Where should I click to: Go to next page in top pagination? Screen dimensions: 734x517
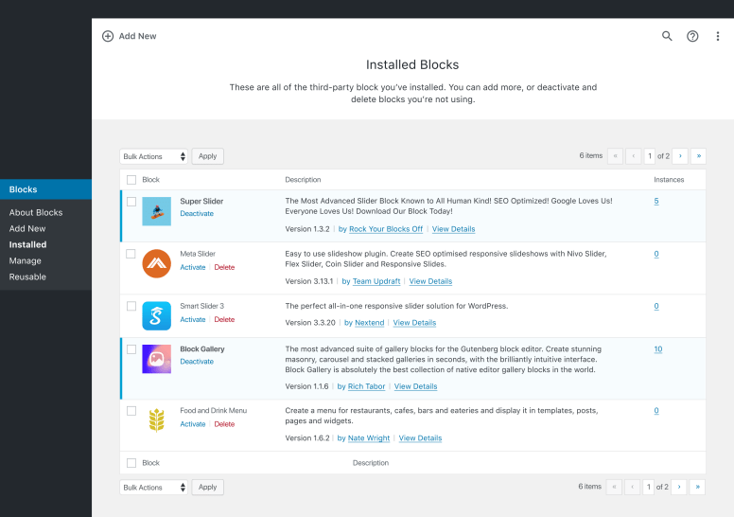680,156
